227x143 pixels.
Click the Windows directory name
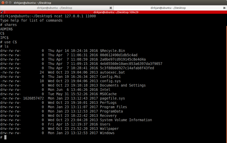pyautogui.click(x=107, y=133)
